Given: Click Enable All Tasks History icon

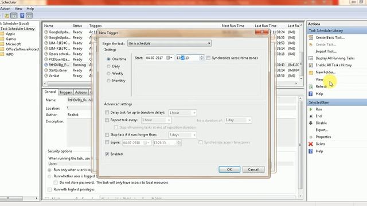Looking at the screenshot, I should (311, 65).
